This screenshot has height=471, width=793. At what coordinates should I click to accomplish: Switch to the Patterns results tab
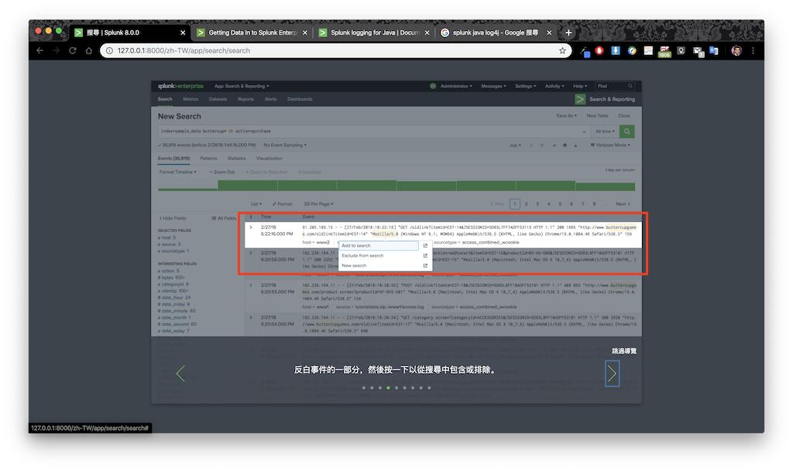(x=208, y=159)
